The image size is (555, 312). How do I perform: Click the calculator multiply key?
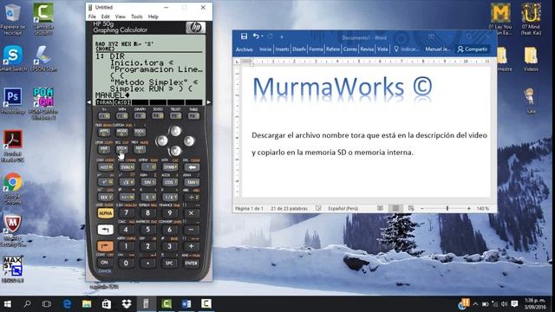[191, 213]
